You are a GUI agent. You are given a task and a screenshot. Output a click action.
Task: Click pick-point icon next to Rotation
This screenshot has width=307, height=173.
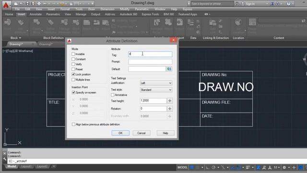coord(170,109)
